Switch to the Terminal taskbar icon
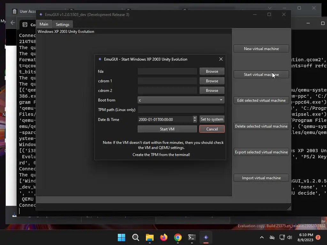 (192, 237)
